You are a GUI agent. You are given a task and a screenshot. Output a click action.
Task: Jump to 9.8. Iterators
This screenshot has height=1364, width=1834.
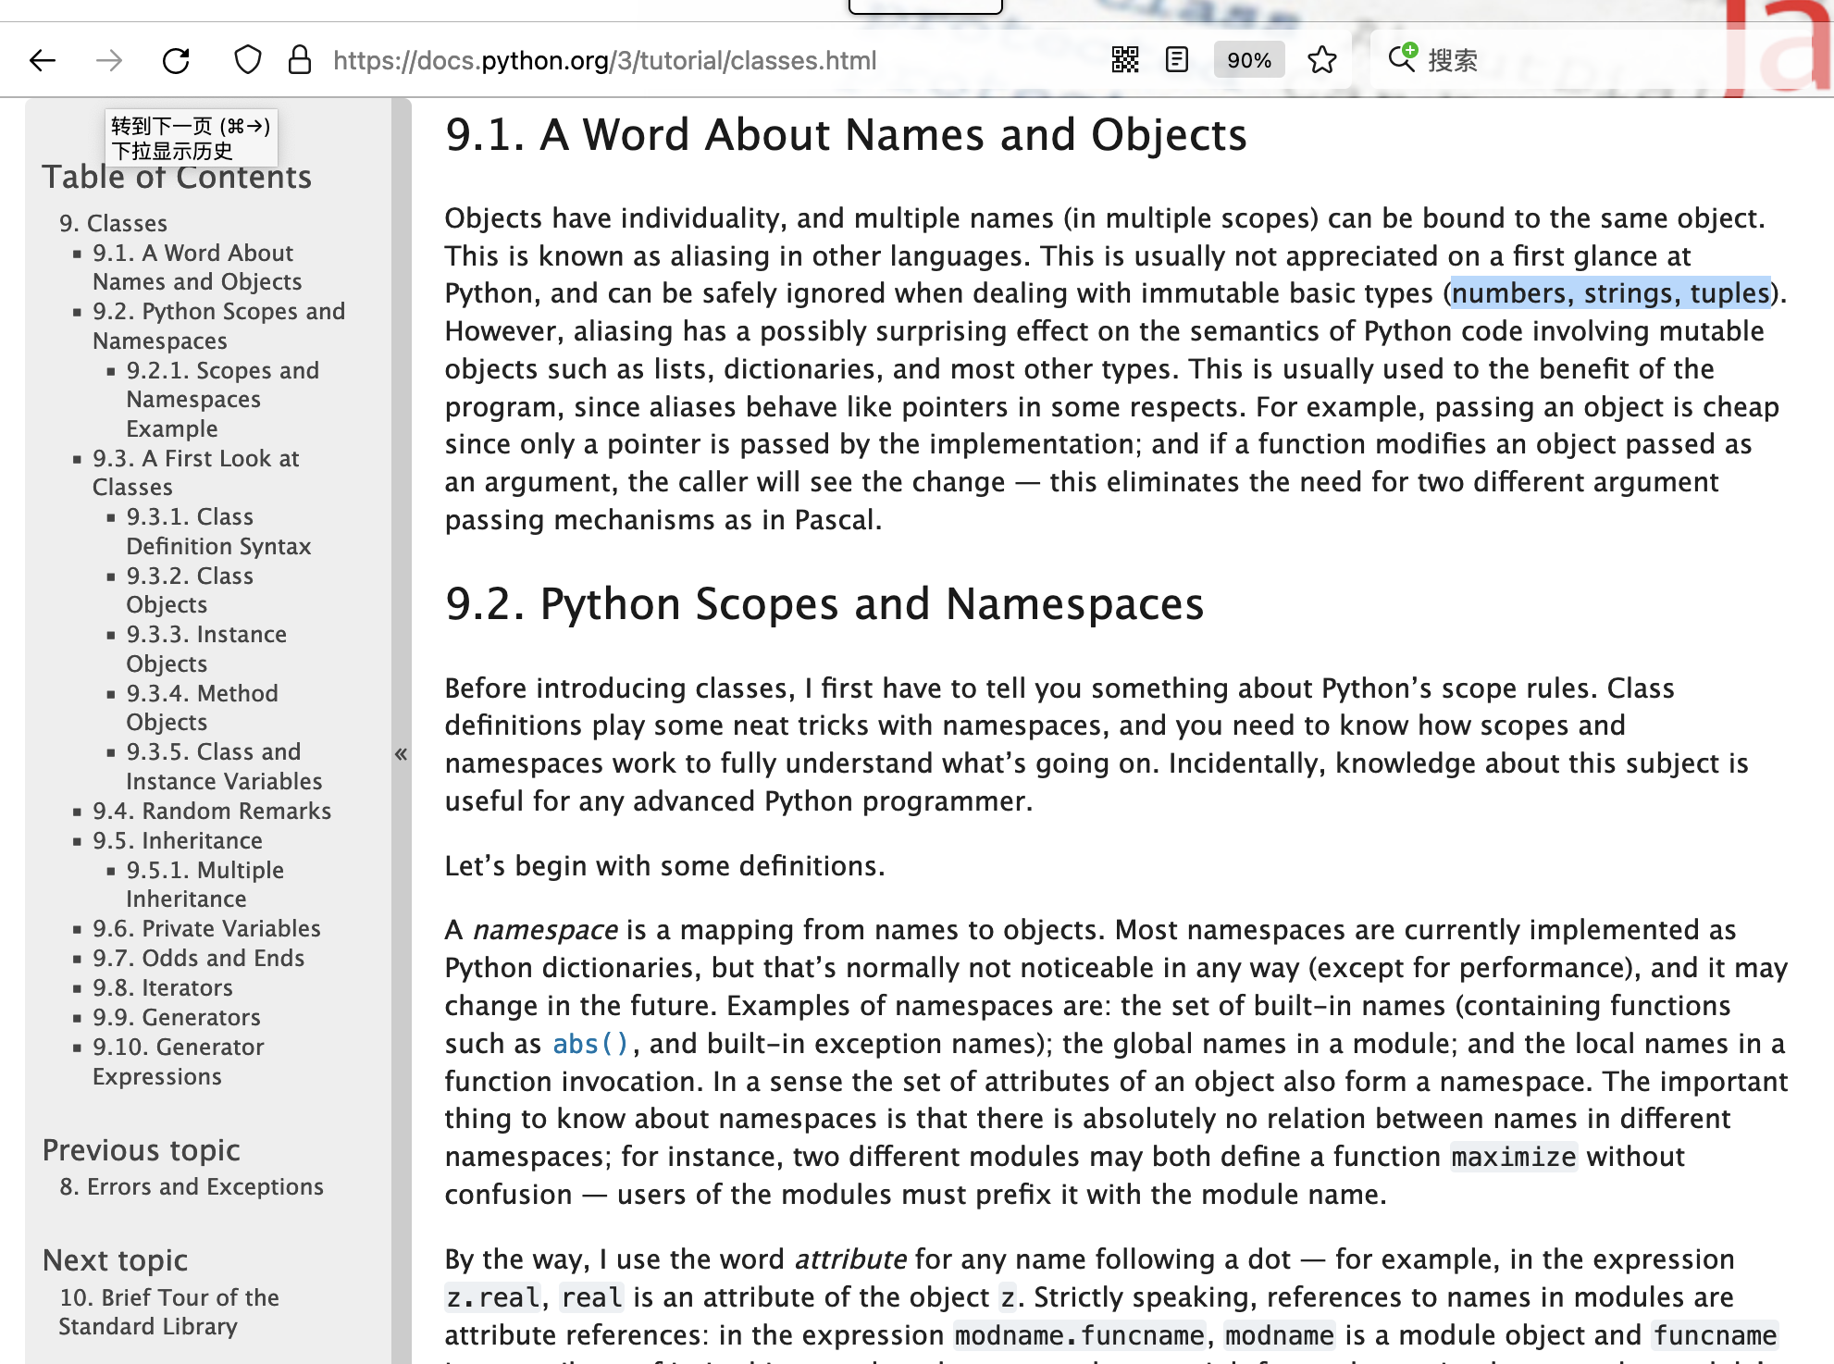coord(163,987)
